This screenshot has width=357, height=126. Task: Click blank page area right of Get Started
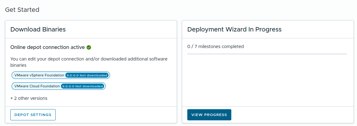(188, 10)
